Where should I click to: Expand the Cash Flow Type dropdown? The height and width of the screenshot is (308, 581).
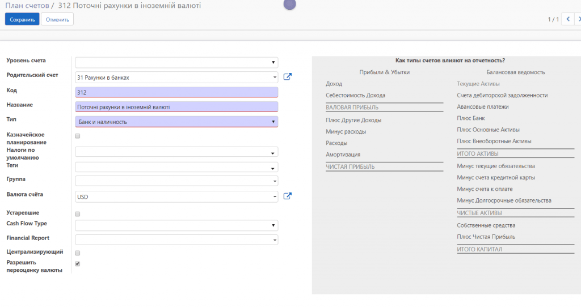coord(176,225)
